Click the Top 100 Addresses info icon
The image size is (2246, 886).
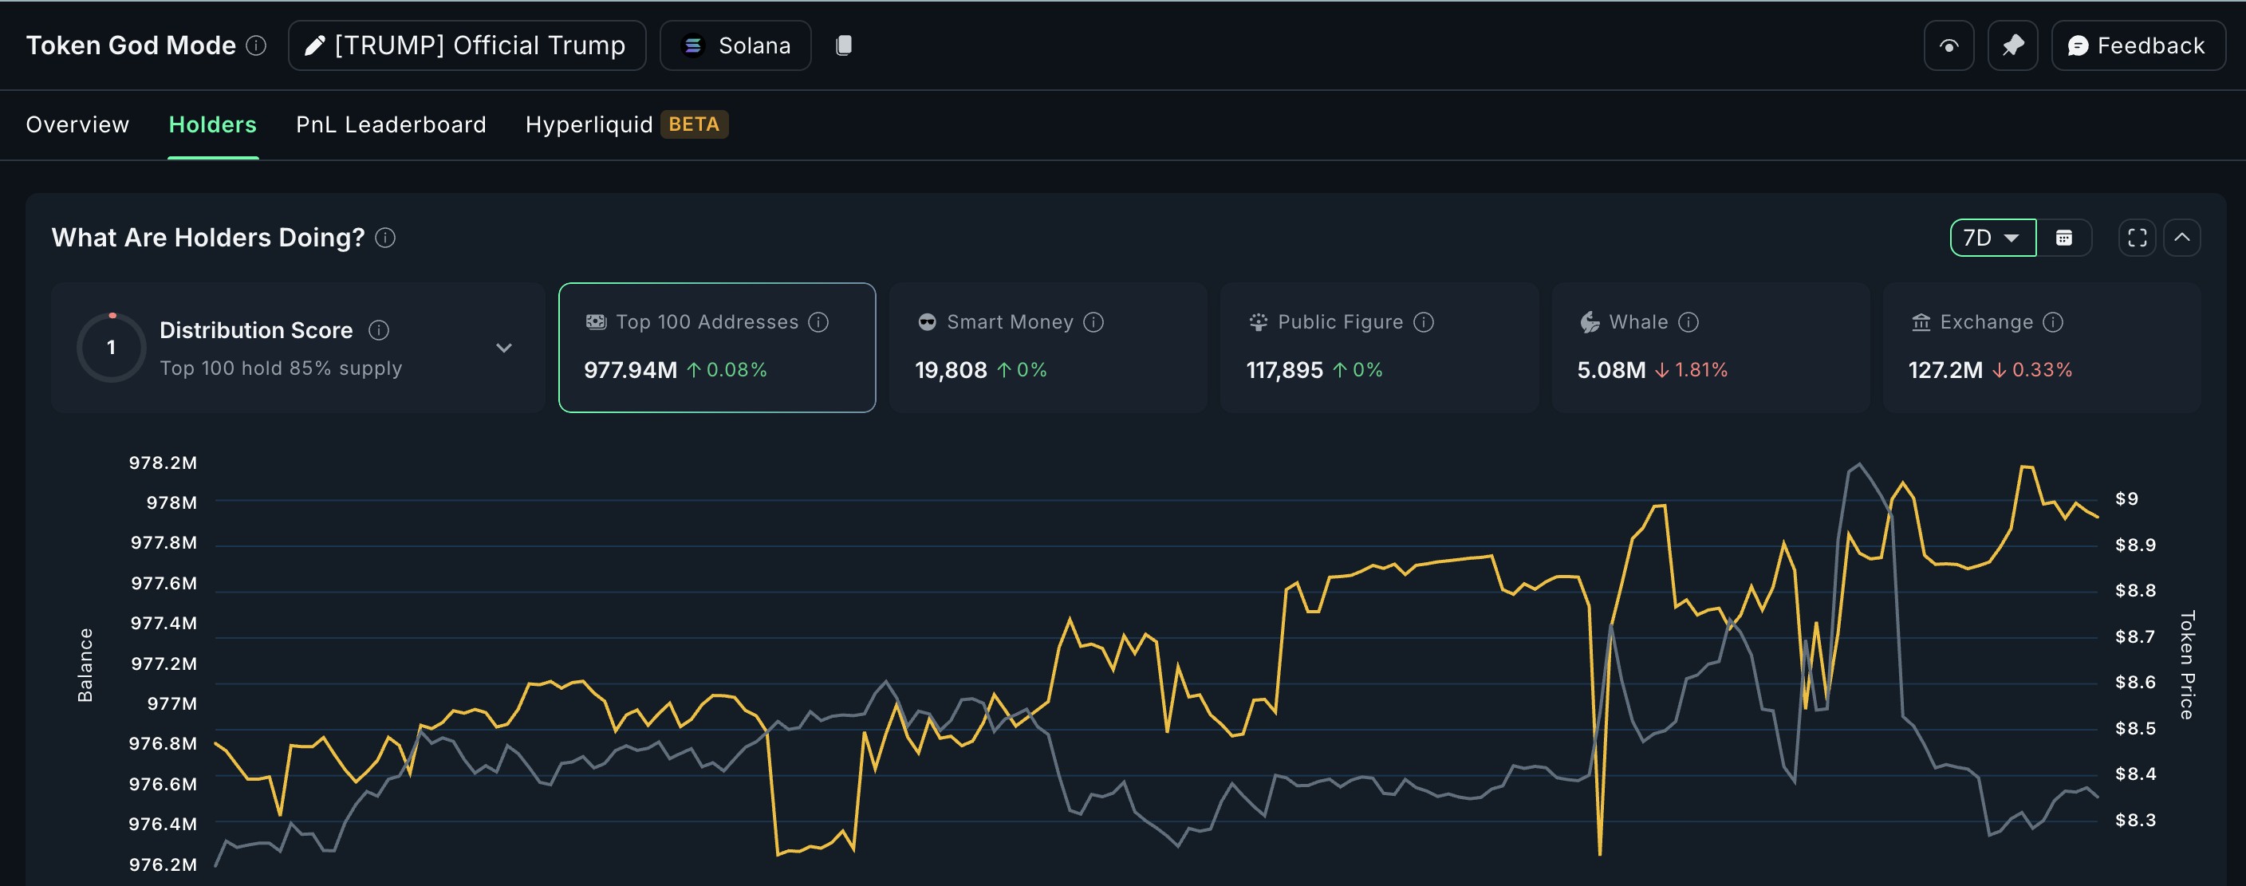point(818,323)
